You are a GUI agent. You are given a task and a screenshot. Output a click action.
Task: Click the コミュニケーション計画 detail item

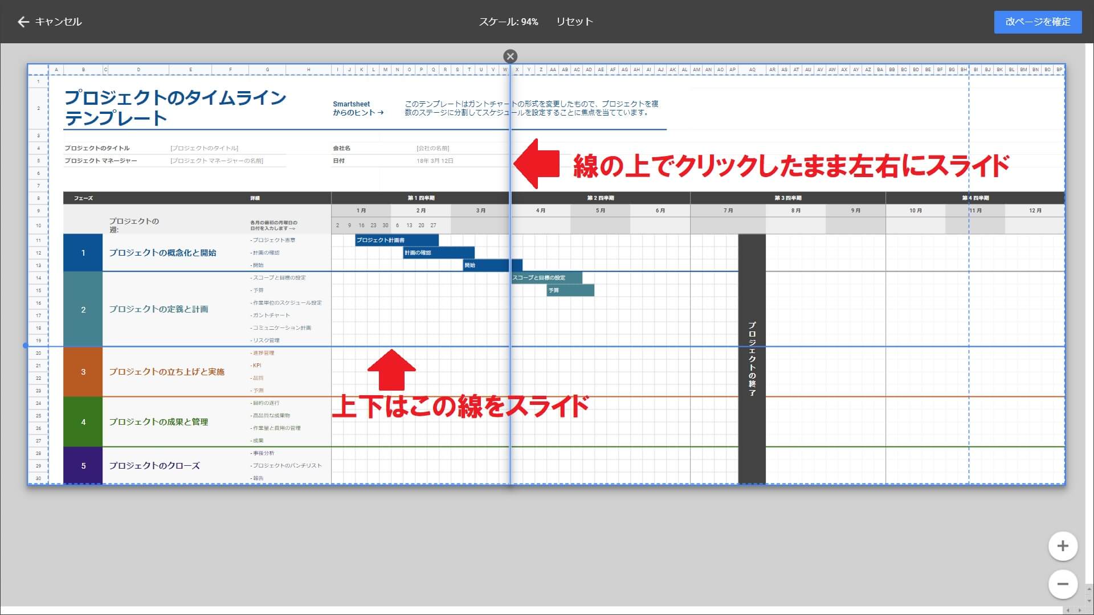click(281, 328)
